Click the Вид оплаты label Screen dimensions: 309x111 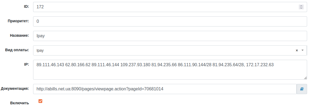[17, 50]
